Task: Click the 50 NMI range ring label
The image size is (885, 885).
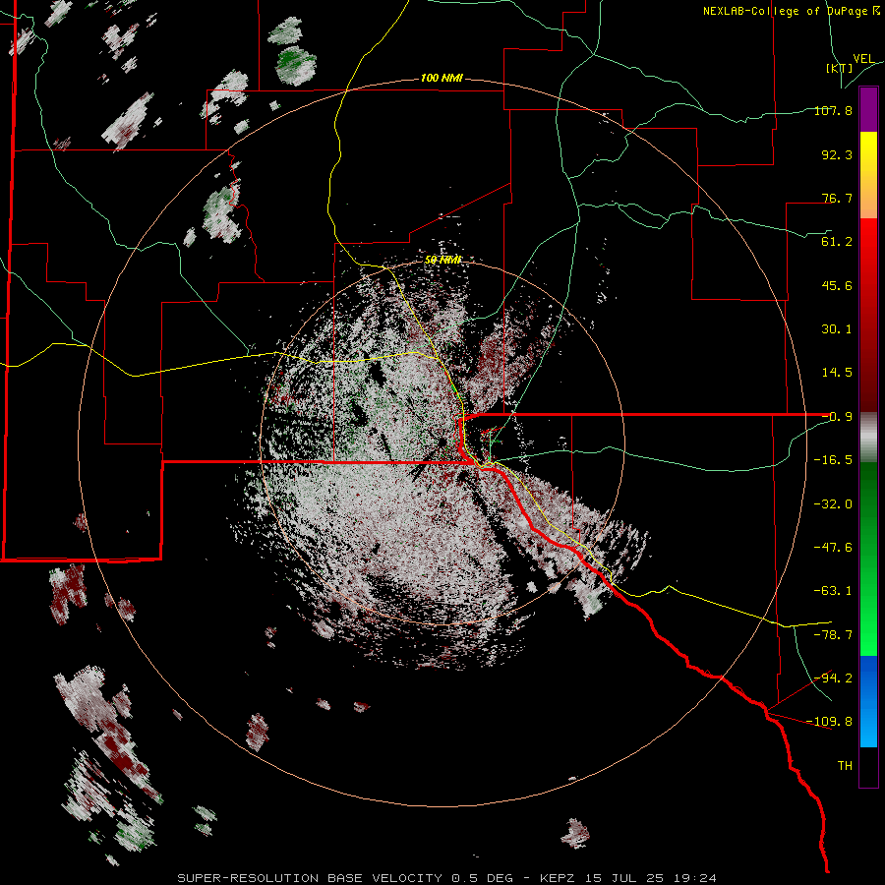Action: pyautogui.click(x=443, y=260)
